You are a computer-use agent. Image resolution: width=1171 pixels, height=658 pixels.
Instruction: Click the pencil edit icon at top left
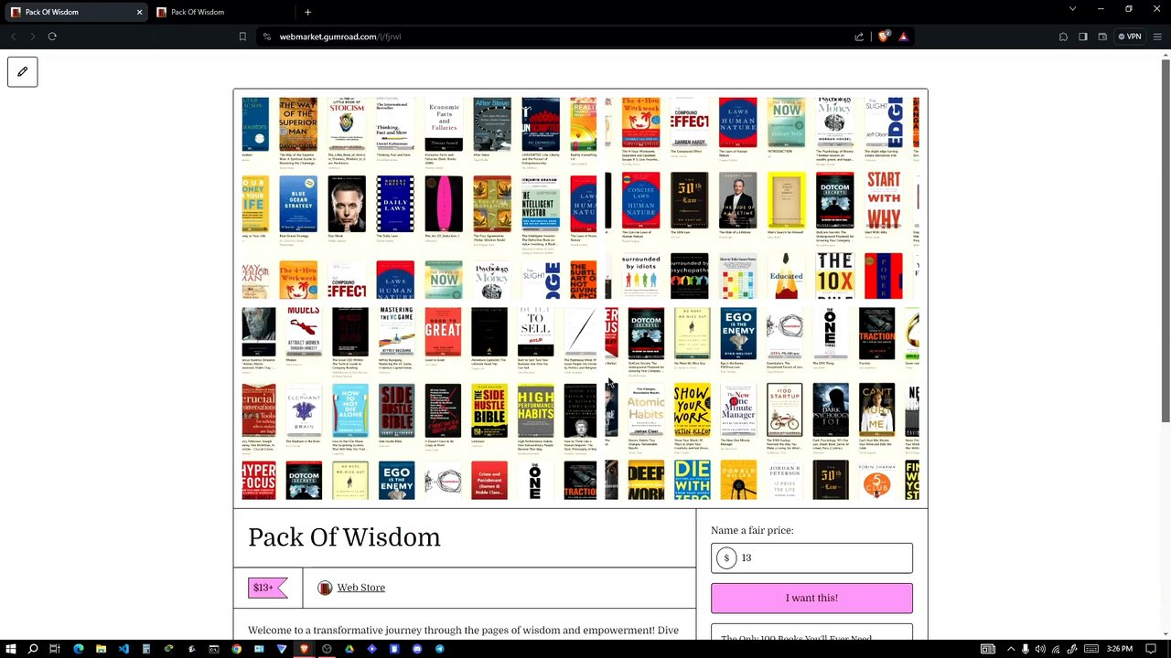click(x=23, y=71)
